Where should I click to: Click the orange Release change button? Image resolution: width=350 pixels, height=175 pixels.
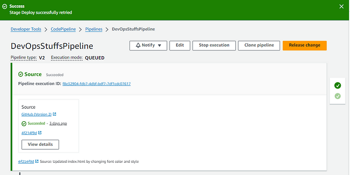[304, 45]
